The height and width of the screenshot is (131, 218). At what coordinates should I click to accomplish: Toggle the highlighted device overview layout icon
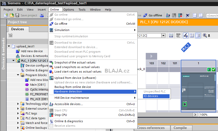[198, 35]
